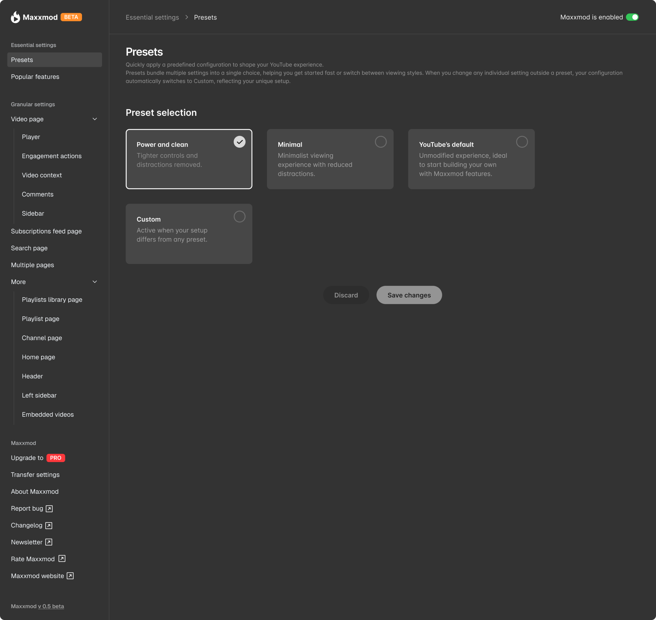Viewport: 656px width, 620px height.
Task: Open Popular features in the sidebar
Action: coord(35,77)
